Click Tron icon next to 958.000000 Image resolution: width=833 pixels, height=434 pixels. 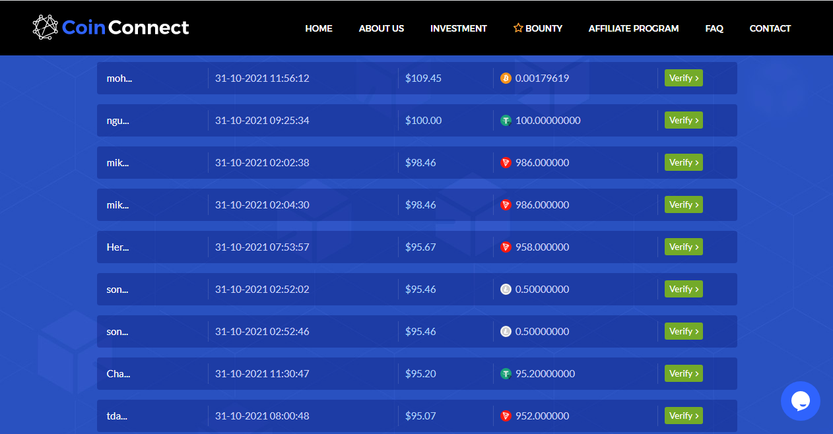(506, 247)
